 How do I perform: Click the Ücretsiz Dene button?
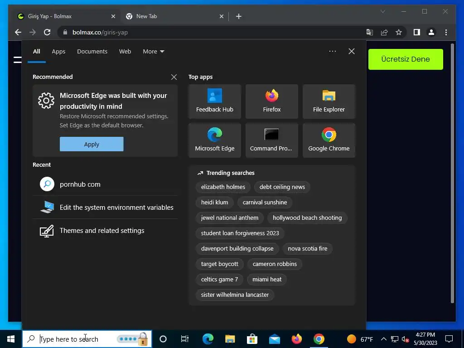tap(406, 59)
